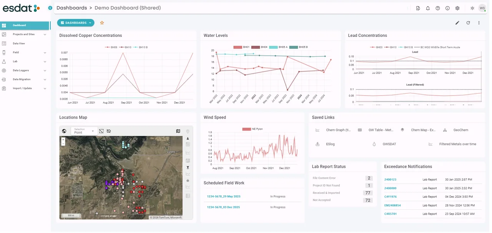Screen dimensions: 492x233
Task: Mark dashboard as favorite with star icon
Action: click(102, 23)
